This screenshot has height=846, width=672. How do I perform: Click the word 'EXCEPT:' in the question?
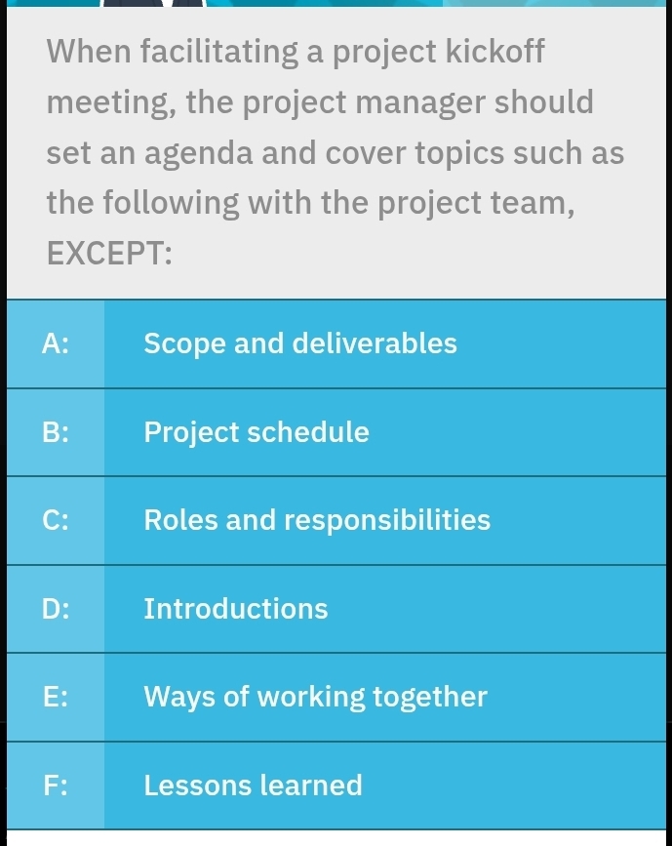tap(110, 255)
